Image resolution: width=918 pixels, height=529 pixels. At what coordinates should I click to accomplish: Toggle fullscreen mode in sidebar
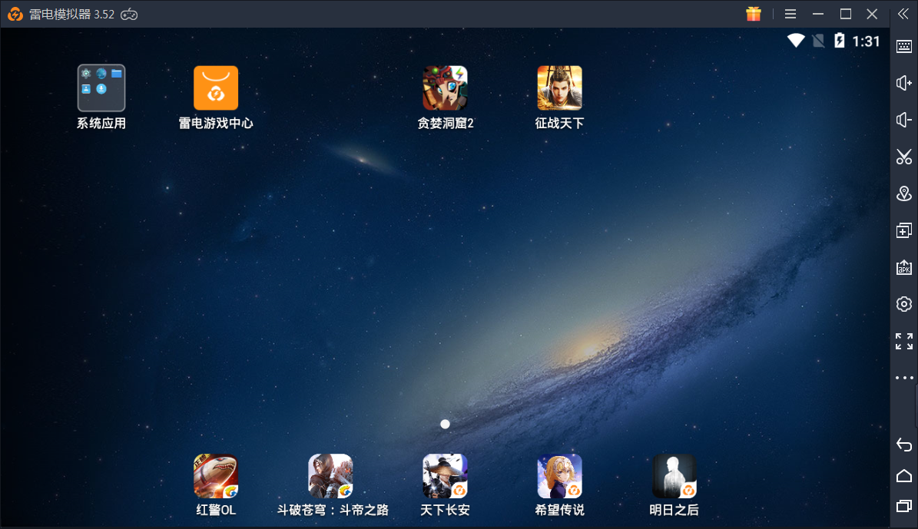[x=904, y=341]
